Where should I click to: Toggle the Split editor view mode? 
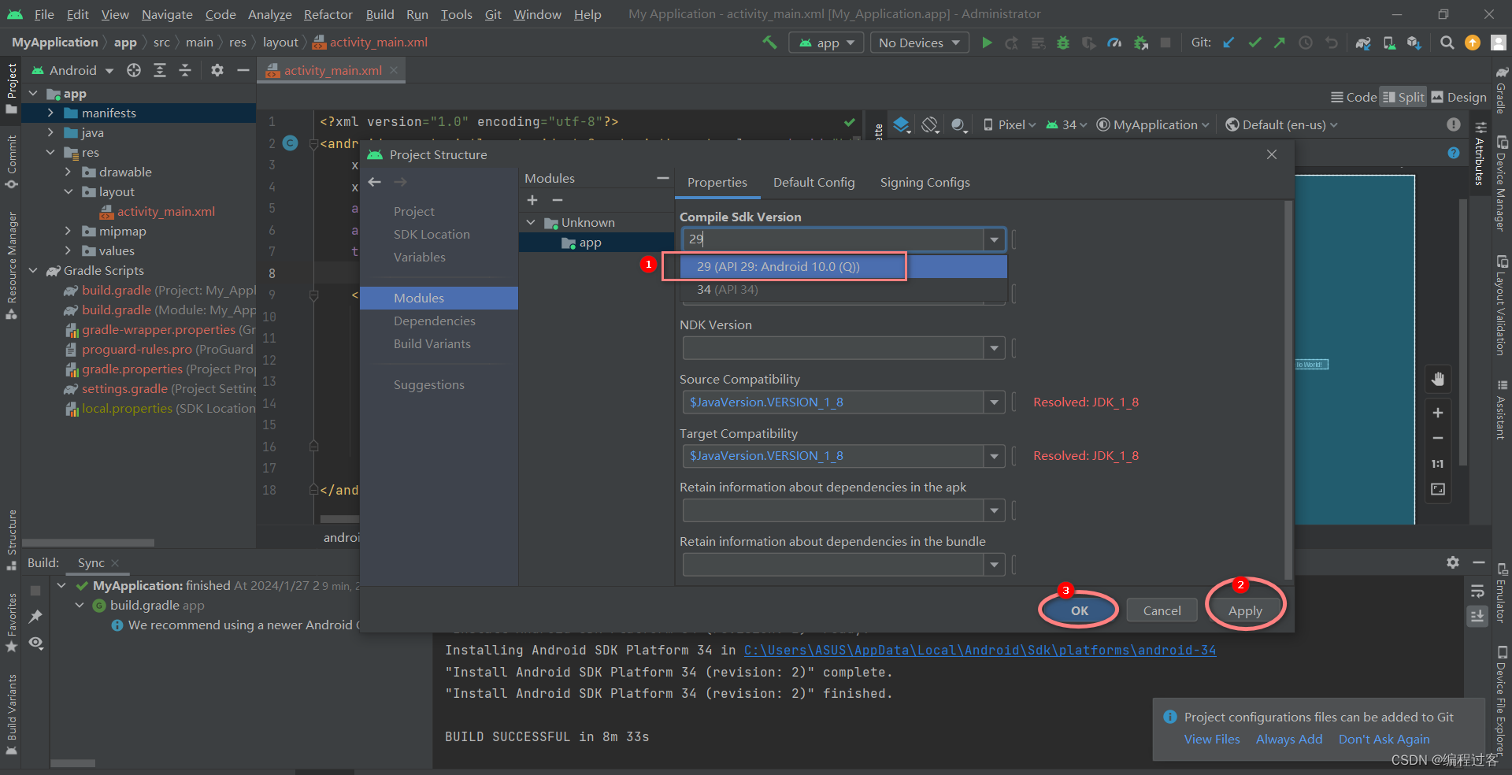[x=1403, y=97]
